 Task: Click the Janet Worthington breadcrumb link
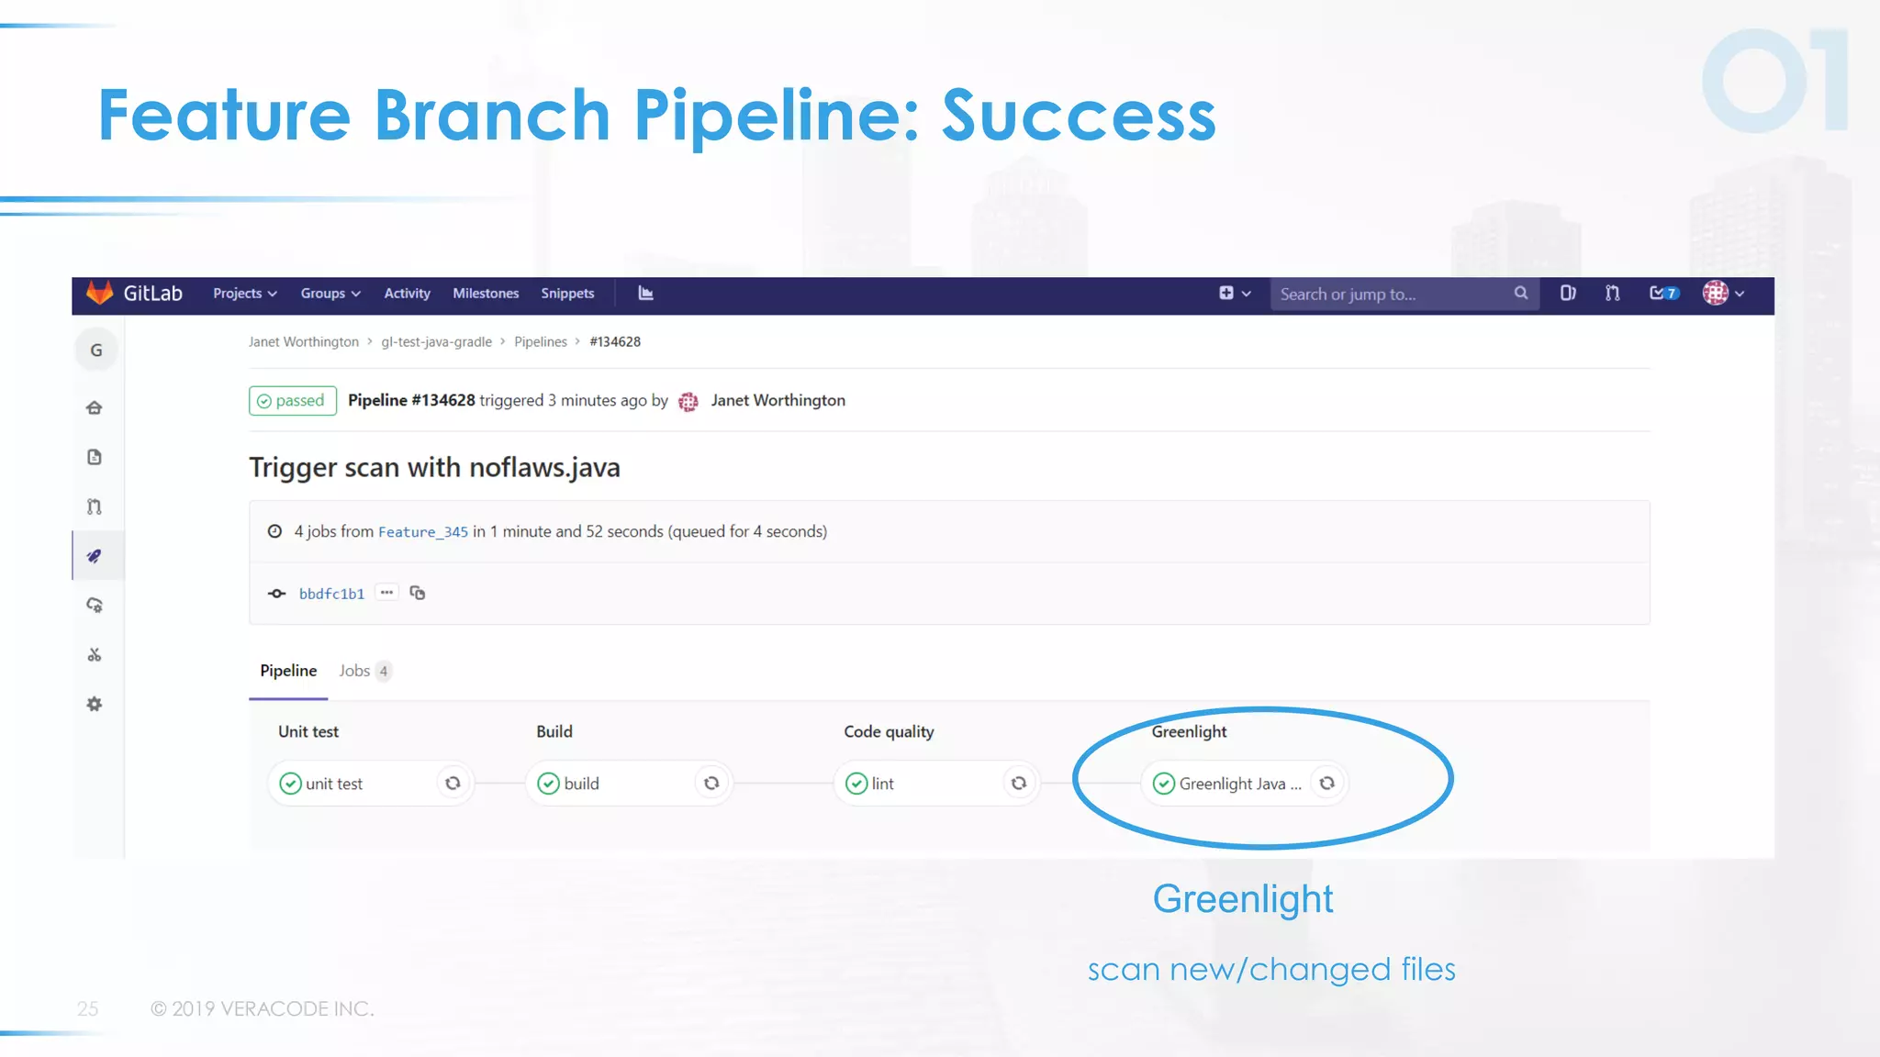(x=304, y=342)
